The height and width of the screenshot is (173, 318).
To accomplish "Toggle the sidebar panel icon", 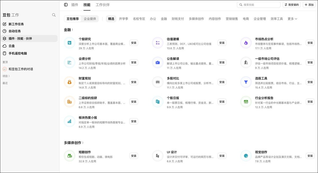I will point(66,5).
